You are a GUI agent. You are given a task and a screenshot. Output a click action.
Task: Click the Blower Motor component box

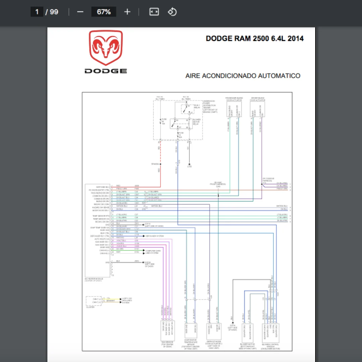[x=247, y=333]
